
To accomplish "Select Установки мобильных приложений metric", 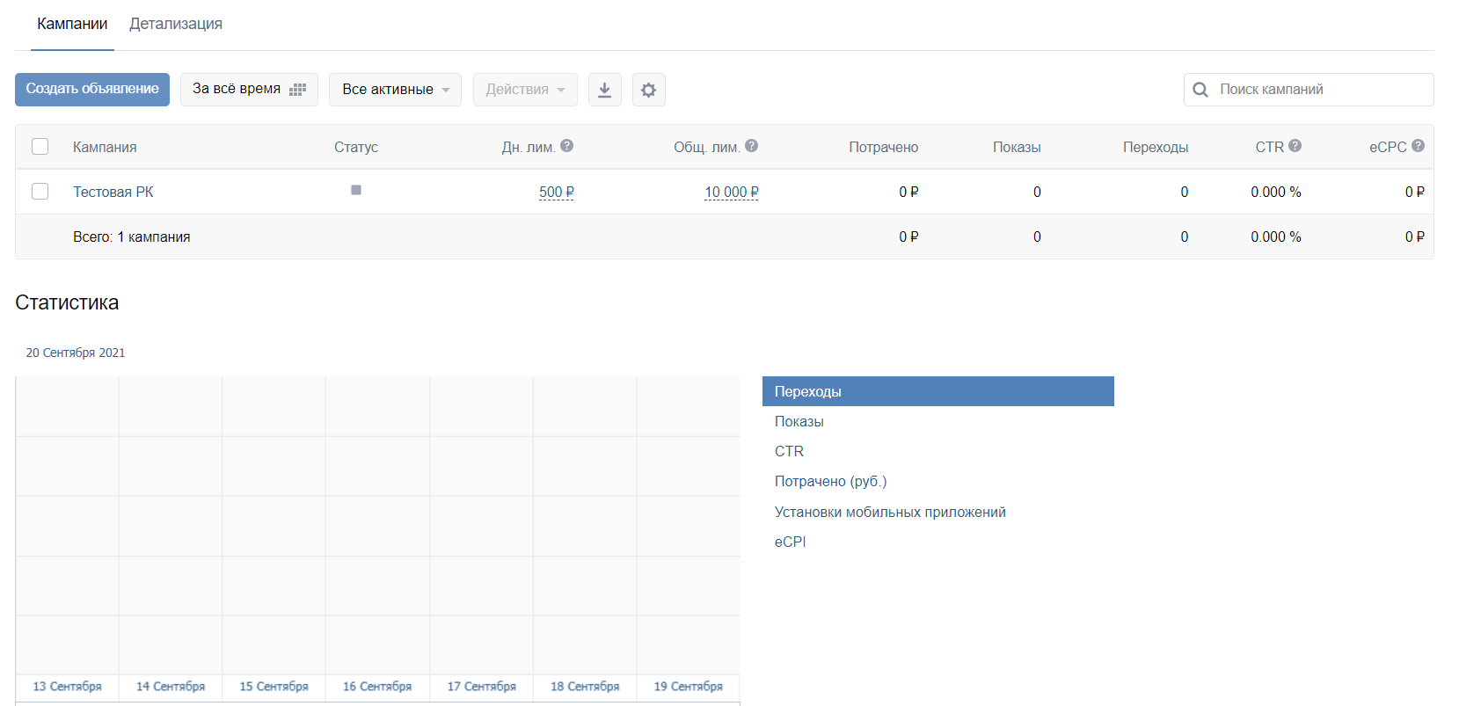I will pyautogui.click(x=890, y=513).
